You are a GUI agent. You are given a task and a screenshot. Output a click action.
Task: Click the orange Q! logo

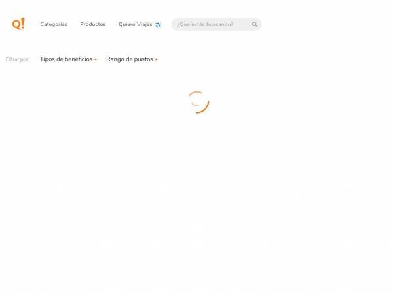[x=18, y=24]
